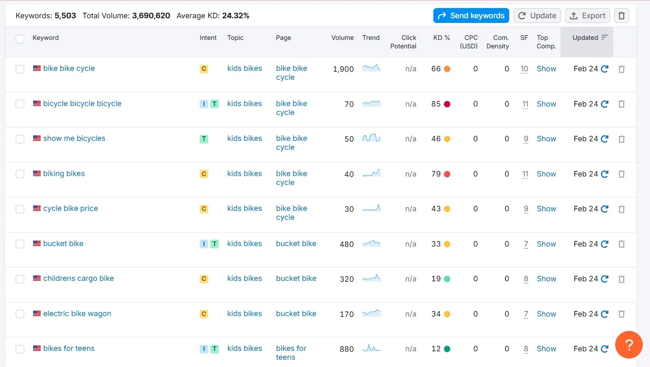Image resolution: width=650 pixels, height=367 pixels.
Task: Refresh the 'bike bike cycle' keyword row
Action: pyautogui.click(x=605, y=69)
